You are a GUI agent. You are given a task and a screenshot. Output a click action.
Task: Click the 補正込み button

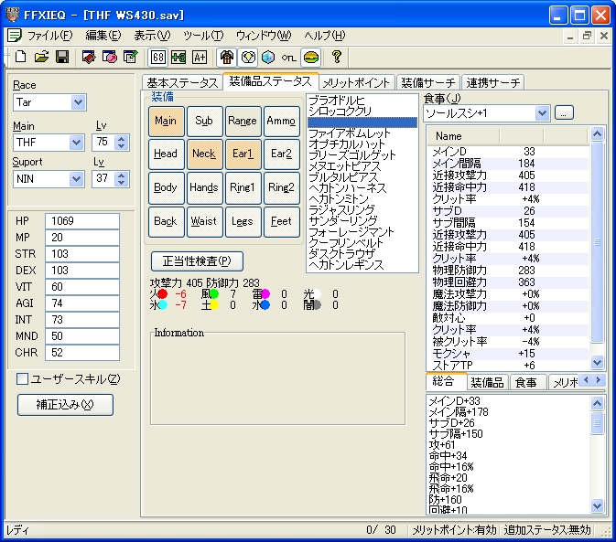[x=65, y=405]
